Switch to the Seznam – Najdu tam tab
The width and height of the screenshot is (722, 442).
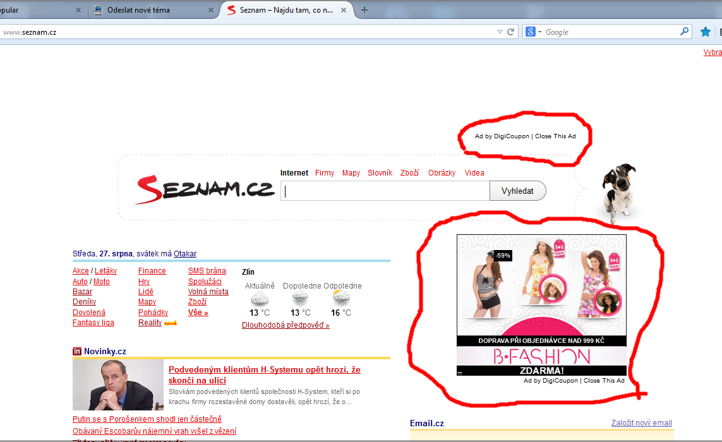pyautogui.click(x=286, y=9)
